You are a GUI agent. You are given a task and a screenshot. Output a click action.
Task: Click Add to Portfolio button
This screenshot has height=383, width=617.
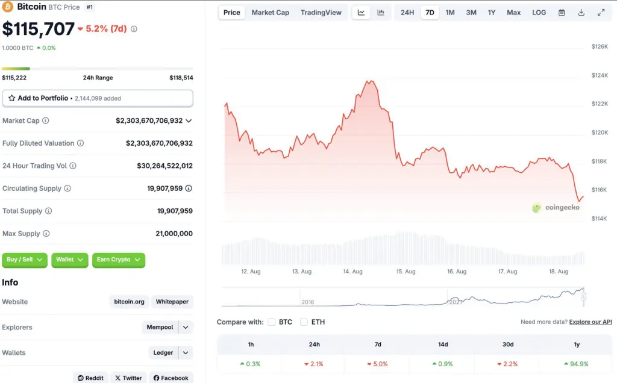tap(98, 98)
